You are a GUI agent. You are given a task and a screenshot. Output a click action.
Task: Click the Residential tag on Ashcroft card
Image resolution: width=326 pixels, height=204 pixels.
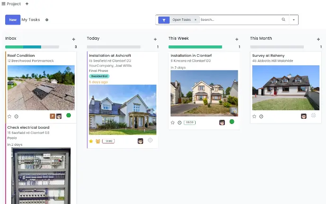point(99,76)
